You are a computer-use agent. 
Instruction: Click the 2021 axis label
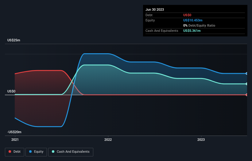point(15,140)
